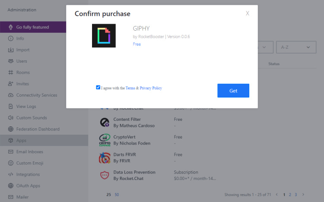Open the Terms link
This screenshot has height=202, width=324.
[x=130, y=88]
